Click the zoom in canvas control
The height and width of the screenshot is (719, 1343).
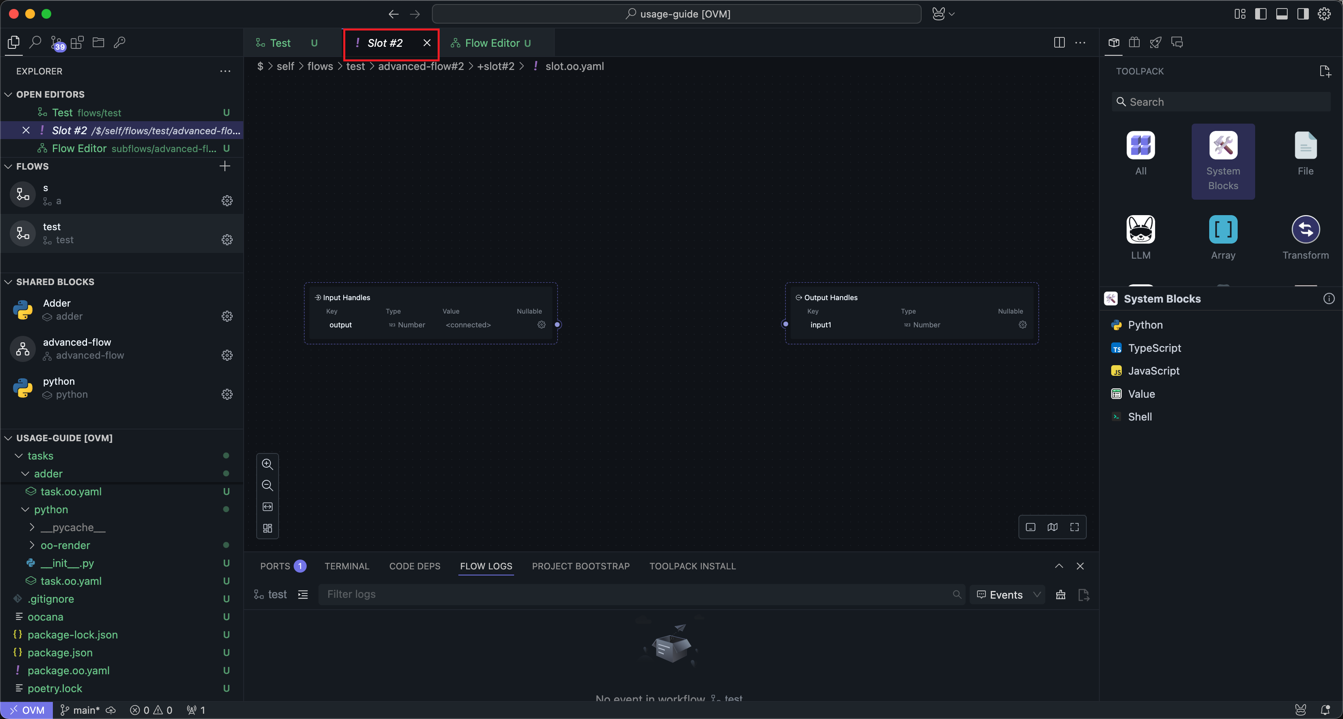click(268, 464)
